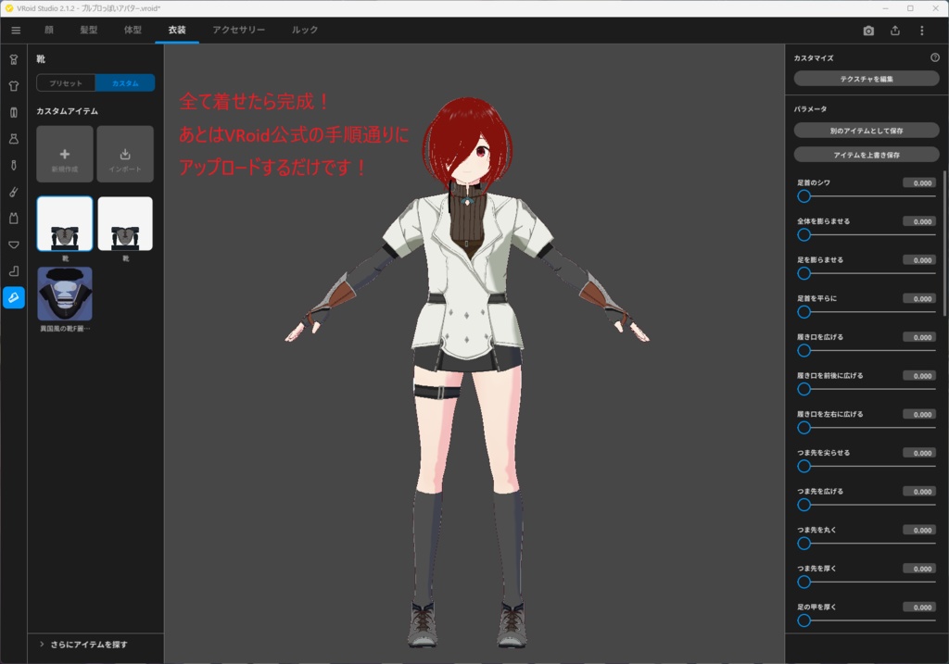The image size is (949, 664).
Task: Switch to the 顔 tab
Action: 49,30
